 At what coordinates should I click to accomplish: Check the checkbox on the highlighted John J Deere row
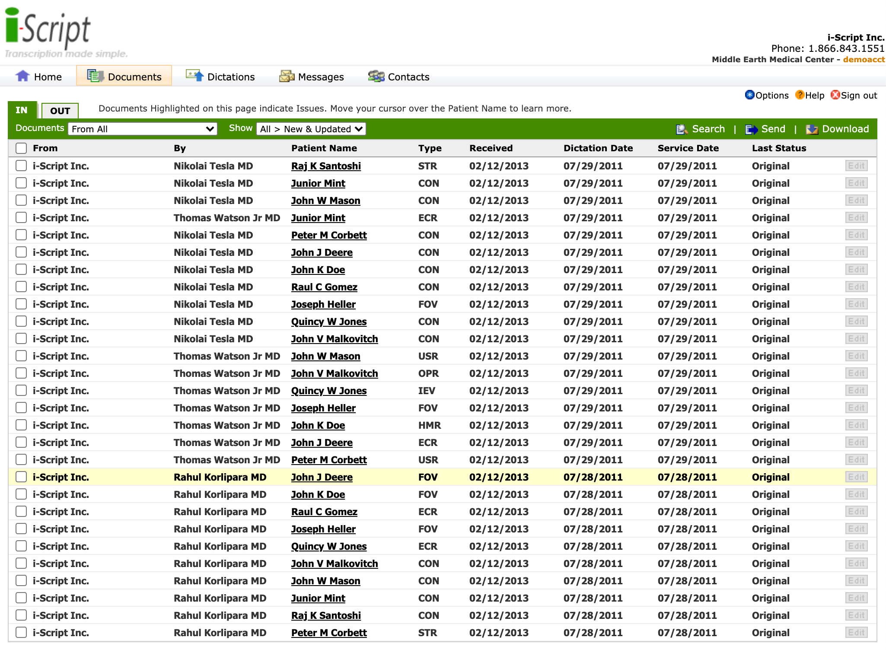21,477
